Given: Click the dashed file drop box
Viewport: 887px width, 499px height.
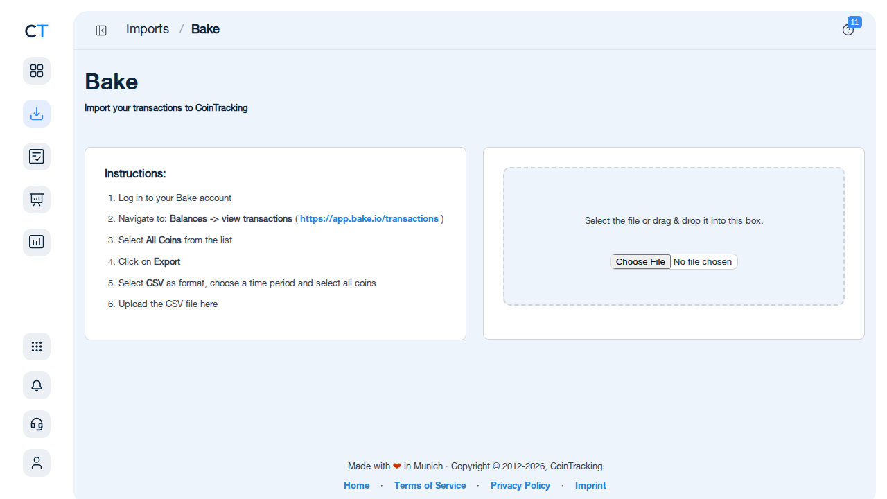Looking at the screenshot, I should (x=674, y=236).
